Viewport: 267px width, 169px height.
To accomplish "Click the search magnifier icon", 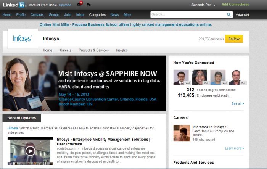I will (229, 14).
